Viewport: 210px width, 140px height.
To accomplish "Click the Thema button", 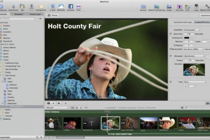I will click(x=52, y=15).
